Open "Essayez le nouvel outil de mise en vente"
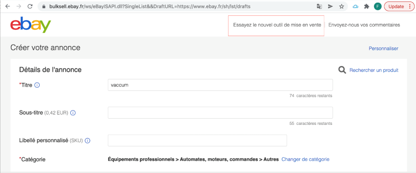416x173 pixels. pyautogui.click(x=277, y=25)
